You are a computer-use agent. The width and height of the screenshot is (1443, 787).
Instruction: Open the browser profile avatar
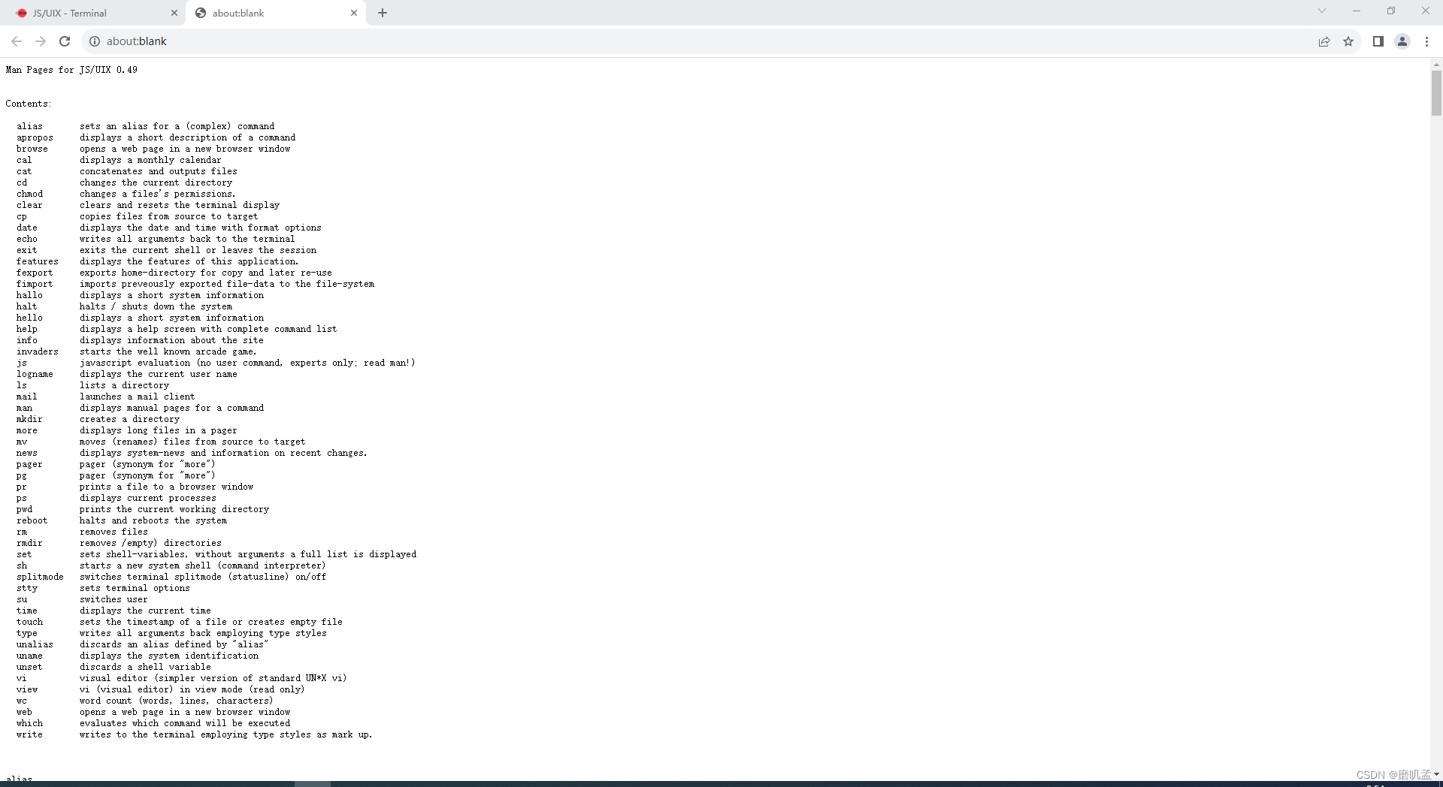1402,41
